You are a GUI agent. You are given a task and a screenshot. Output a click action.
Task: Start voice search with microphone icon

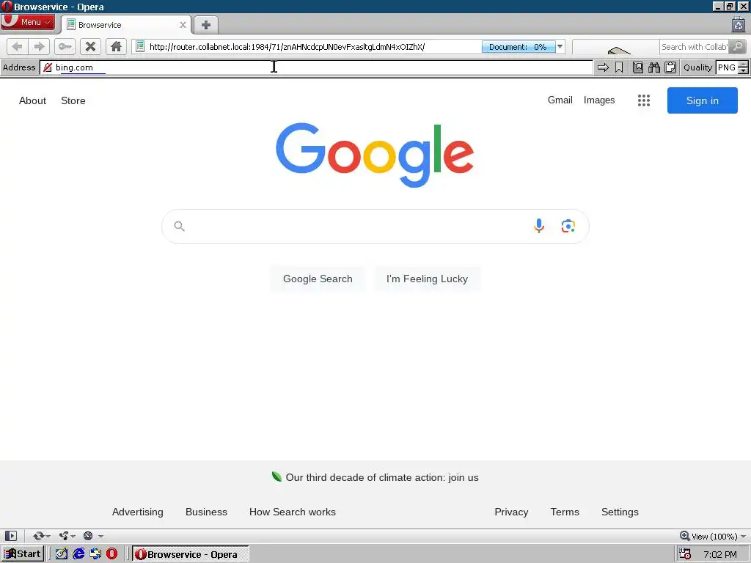click(539, 226)
